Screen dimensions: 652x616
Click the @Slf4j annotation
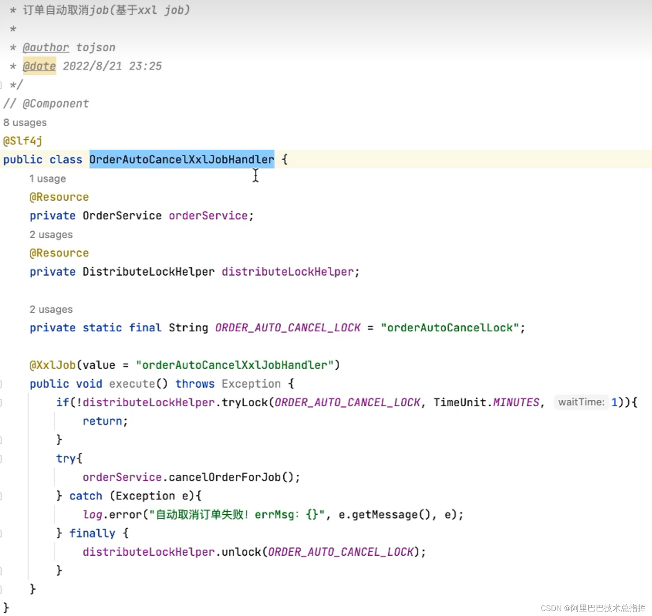22,141
